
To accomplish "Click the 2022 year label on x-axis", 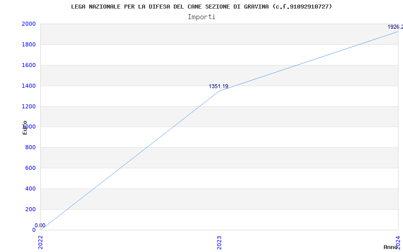I will coord(41,243).
